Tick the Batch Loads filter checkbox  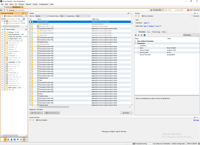[x=5, y=88]
